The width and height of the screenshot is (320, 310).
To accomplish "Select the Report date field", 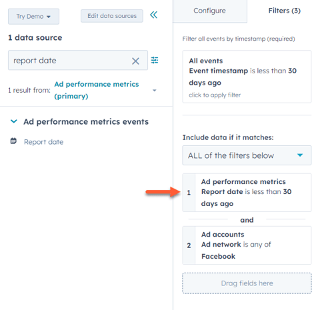I will 43,142.
